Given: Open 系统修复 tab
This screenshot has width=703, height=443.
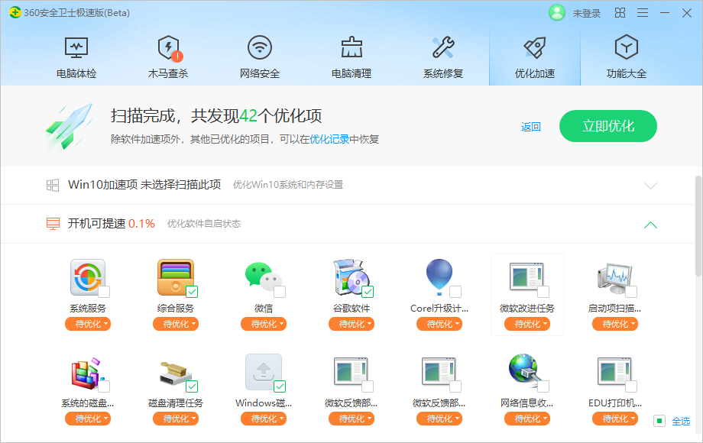Looking at the screenshot, I should pyautogui.click(x=443, y=58).
